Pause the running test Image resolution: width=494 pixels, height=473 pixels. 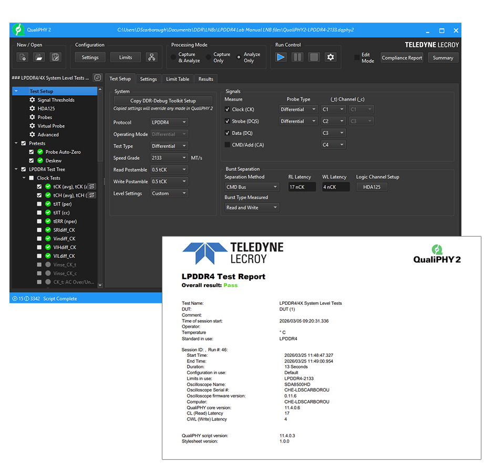[x=297, y=57]
